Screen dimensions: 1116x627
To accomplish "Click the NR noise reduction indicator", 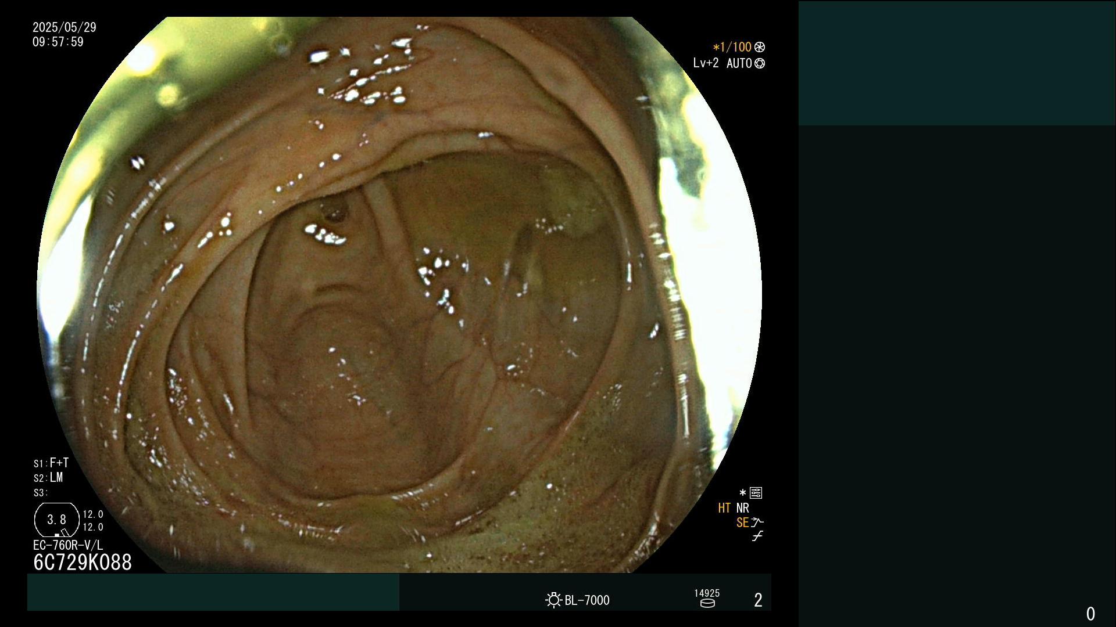I will (743, 508).
